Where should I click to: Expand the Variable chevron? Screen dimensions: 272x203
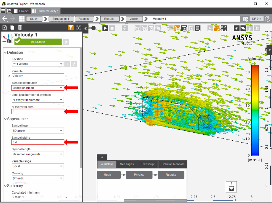point(9,76)
